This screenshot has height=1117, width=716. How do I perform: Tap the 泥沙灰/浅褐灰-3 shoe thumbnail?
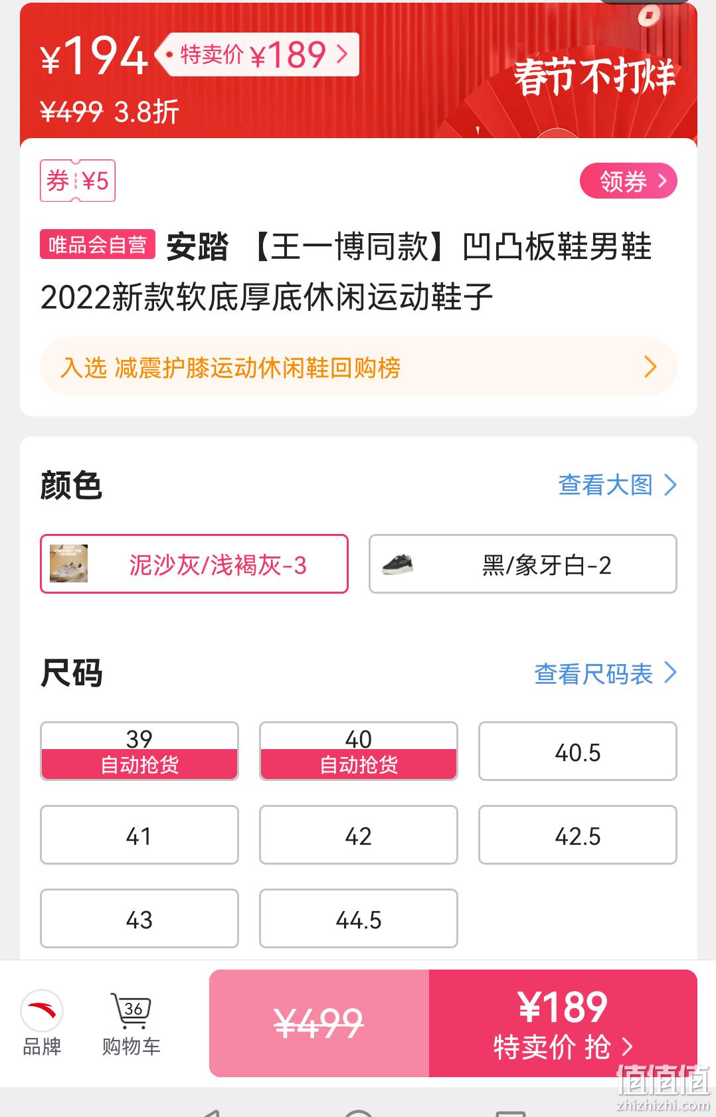pos(68,564)
